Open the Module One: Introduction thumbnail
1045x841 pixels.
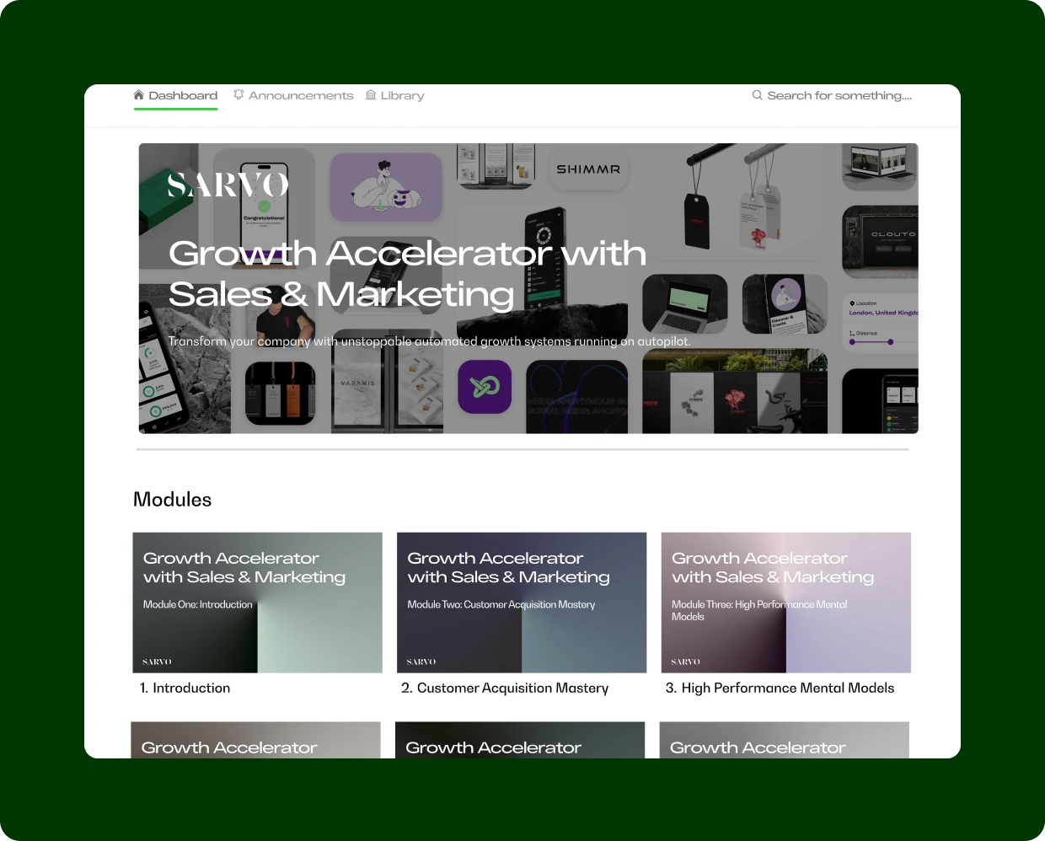point(257,603)
